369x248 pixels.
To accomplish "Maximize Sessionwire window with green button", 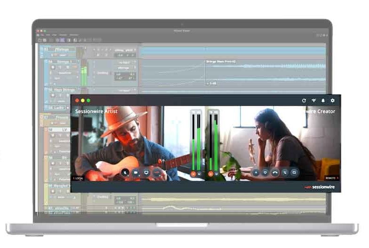I will [x=88, y=101].
